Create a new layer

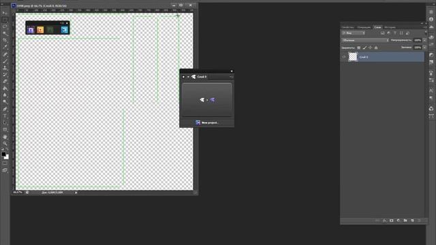412,220
